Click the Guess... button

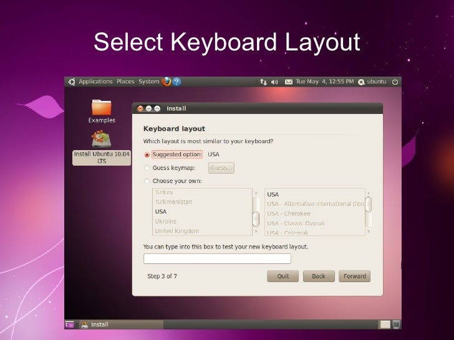221,168
